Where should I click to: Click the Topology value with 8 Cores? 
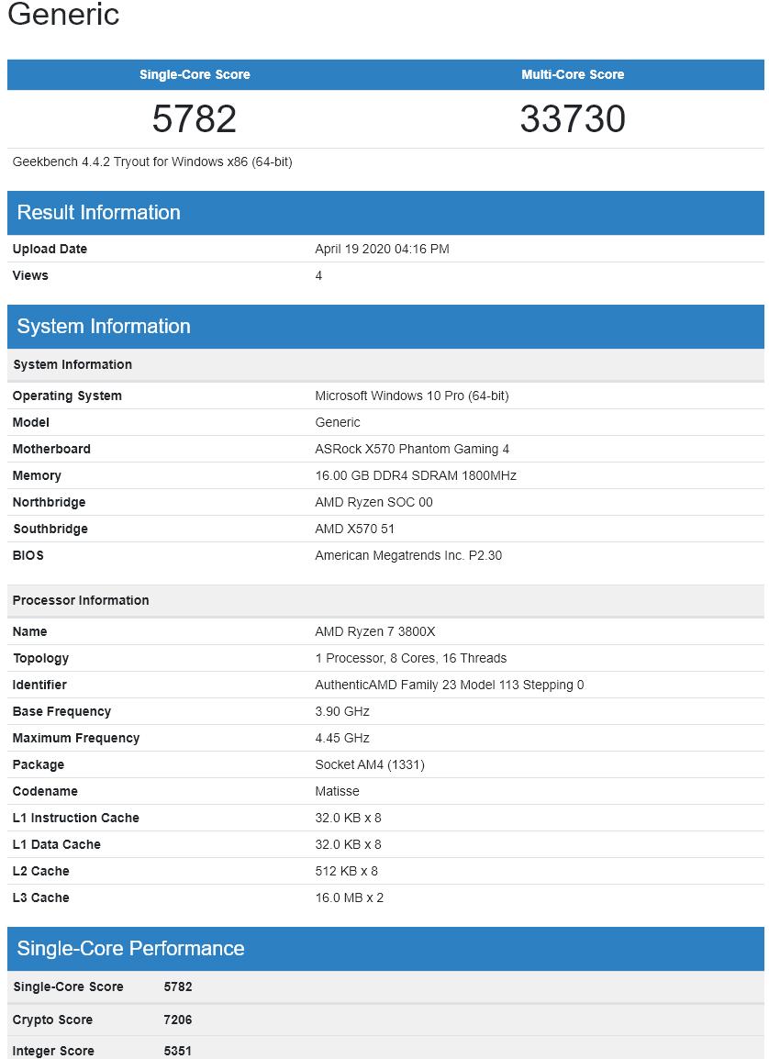(x=410, y=658)
